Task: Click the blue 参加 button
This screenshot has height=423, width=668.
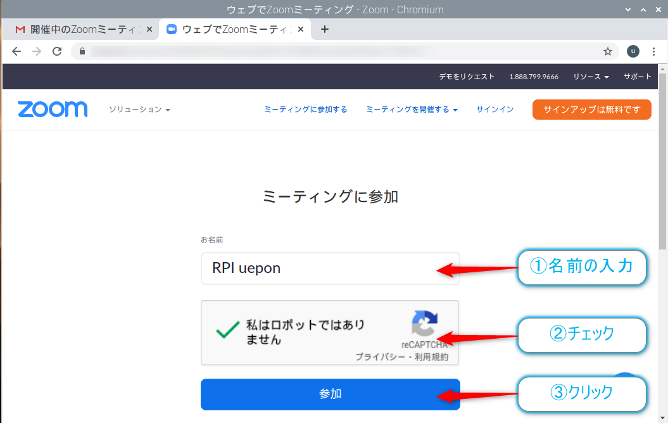Action: (x=330, y=394)
